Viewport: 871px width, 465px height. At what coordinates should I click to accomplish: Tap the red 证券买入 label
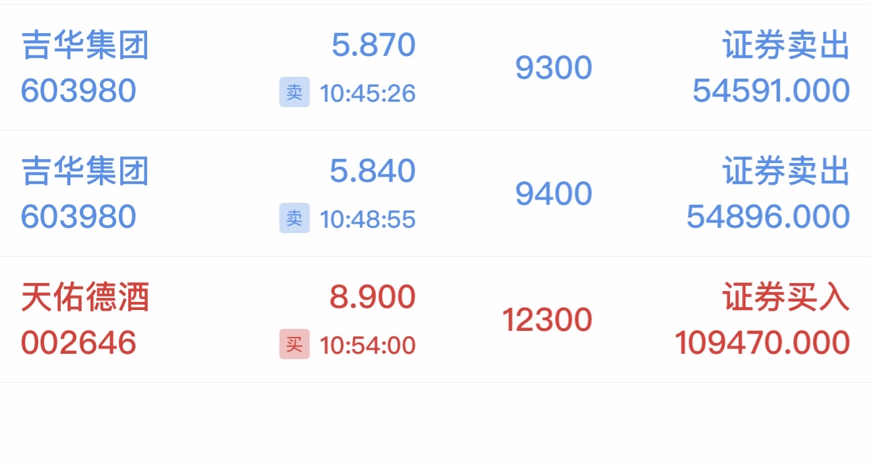pos(786,297)
